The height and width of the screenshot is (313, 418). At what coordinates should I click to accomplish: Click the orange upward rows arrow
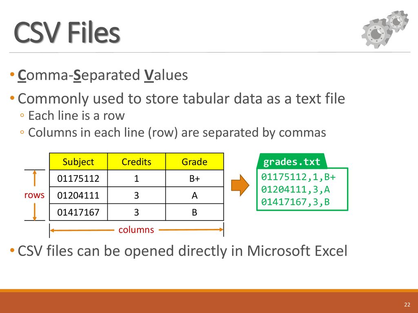click(x=35, y=179)
